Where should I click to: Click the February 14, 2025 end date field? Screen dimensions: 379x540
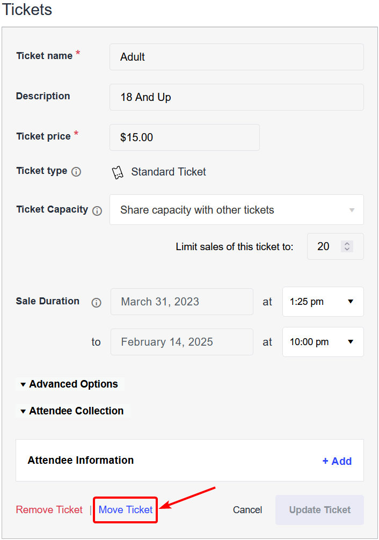click(182, 342)
